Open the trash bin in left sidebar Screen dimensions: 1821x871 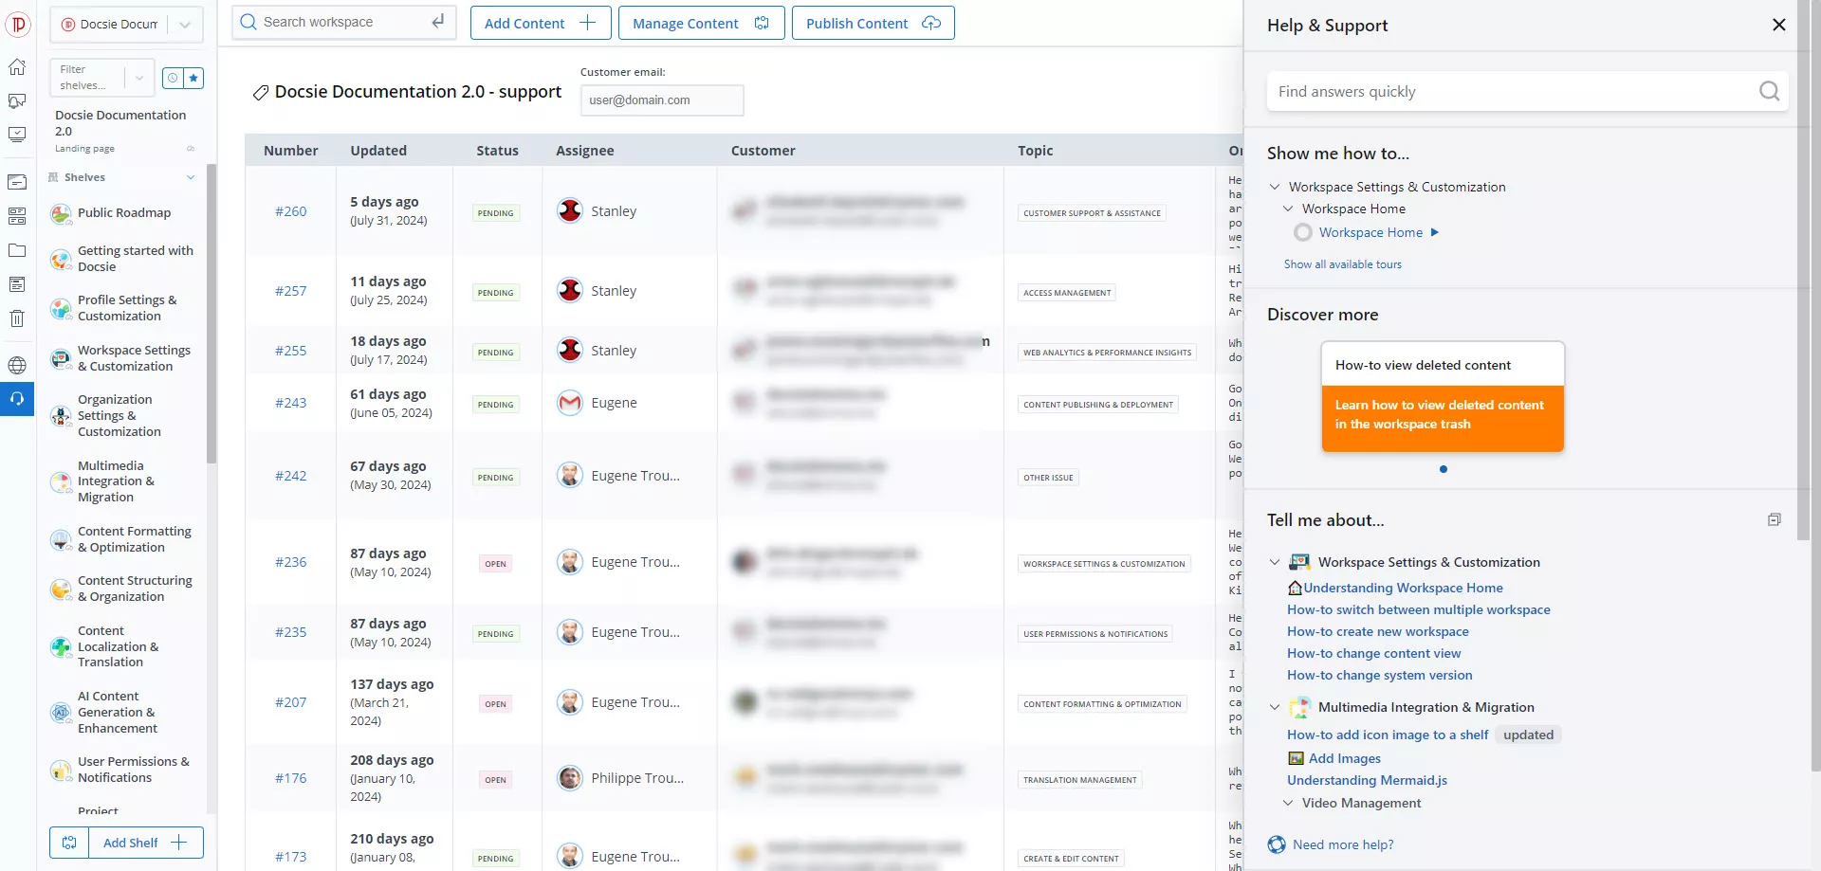pyautogui.click(x=17, y=318)
